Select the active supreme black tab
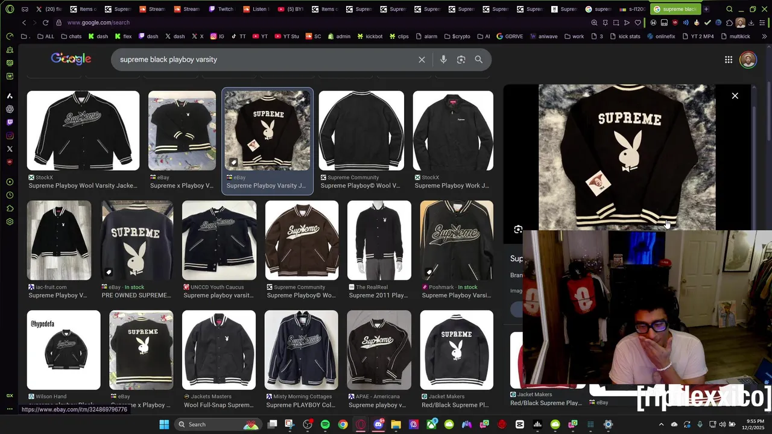The height and width of the screenshot is (434, 772). [x=674, y=9]
